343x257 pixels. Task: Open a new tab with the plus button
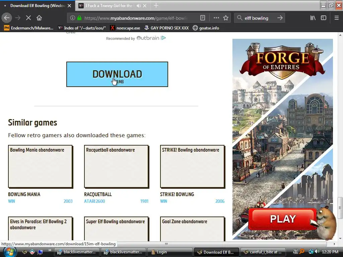click(156, 5)
